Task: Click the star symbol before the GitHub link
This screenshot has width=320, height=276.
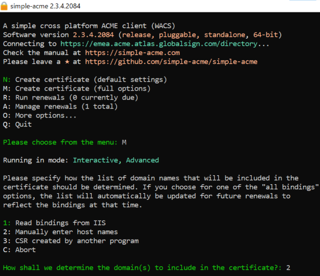Action: coord(67,62)
